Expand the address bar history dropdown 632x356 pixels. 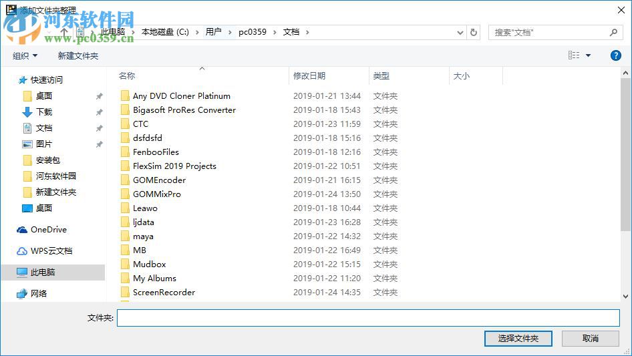tap(460, 33)
